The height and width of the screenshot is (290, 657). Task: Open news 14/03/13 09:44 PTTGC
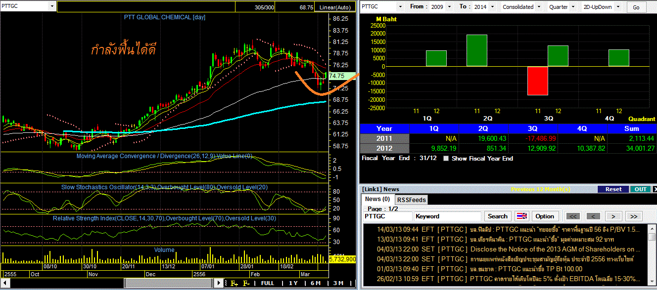[x=508, y=229]
